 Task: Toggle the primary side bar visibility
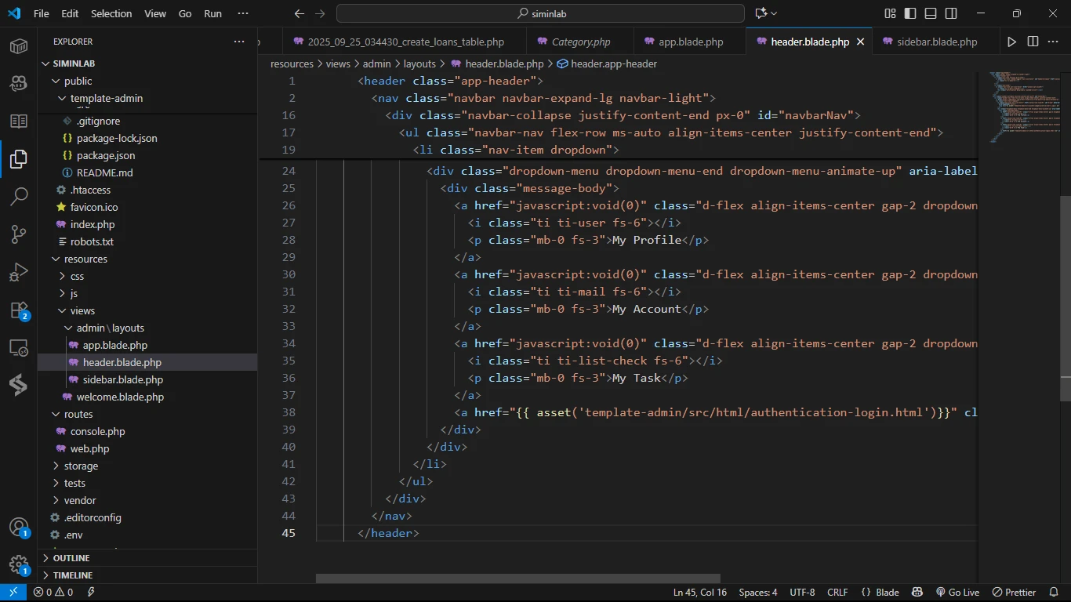click(910, 13)
